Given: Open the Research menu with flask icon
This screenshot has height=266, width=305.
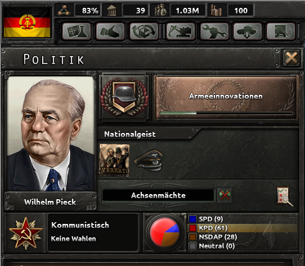Looking at the screenshot, I should coord(77,31).
